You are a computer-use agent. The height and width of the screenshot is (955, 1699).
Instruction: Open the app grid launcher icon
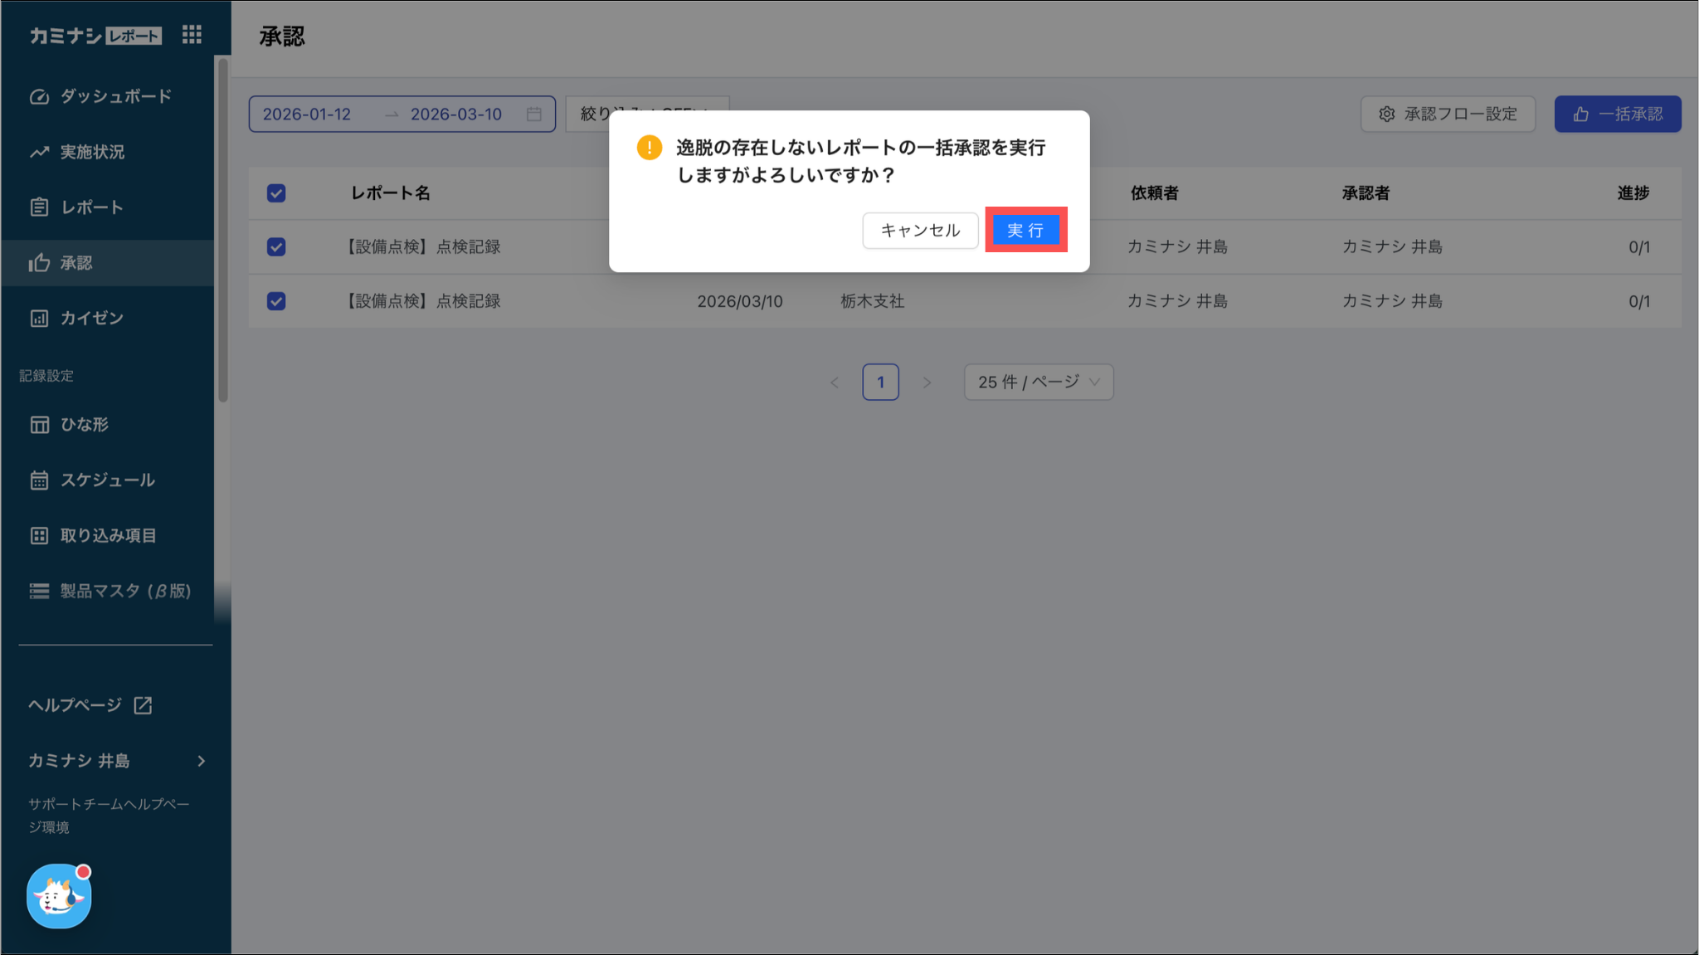click(x=192, y=35)
